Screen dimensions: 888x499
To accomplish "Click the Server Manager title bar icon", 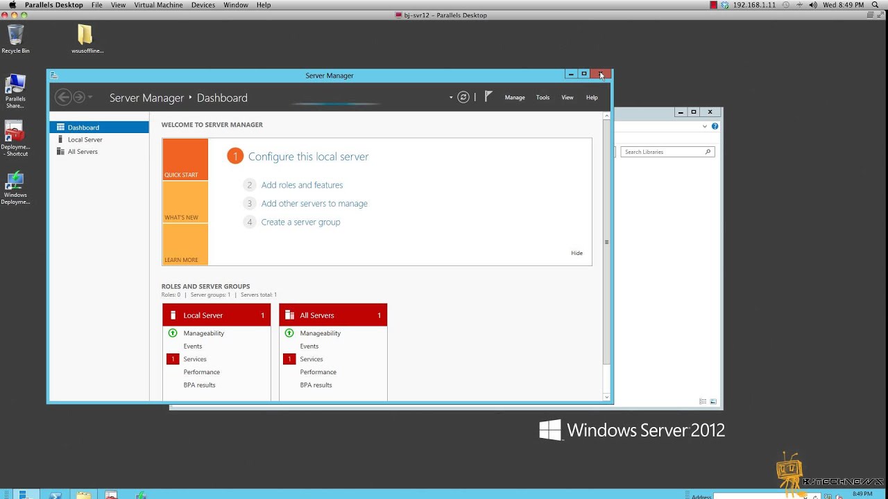I will pyautogui.click(x=54, y=75).
